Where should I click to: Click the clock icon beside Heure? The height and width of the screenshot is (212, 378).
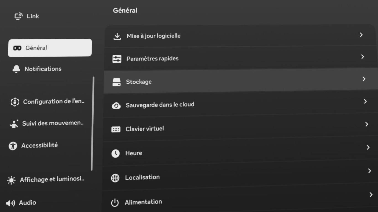(x=116, y=153)
